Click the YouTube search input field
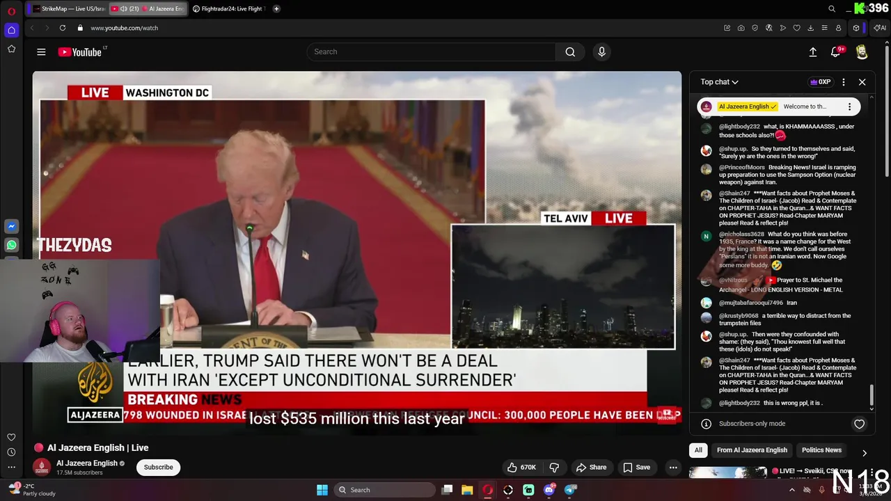Image resolution: width=891 pixels, height=501 pixels. (432, 51)
